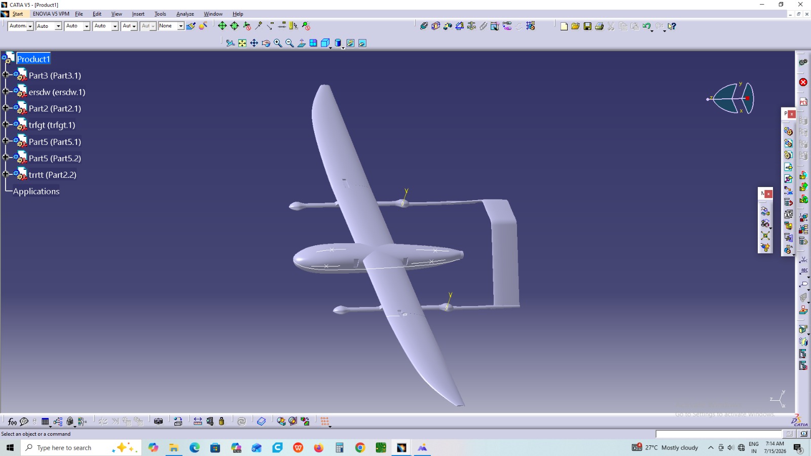This screenshot has height=456, width=811.
Task: Open File Explorer from taskbar
Action: (174, 447)
